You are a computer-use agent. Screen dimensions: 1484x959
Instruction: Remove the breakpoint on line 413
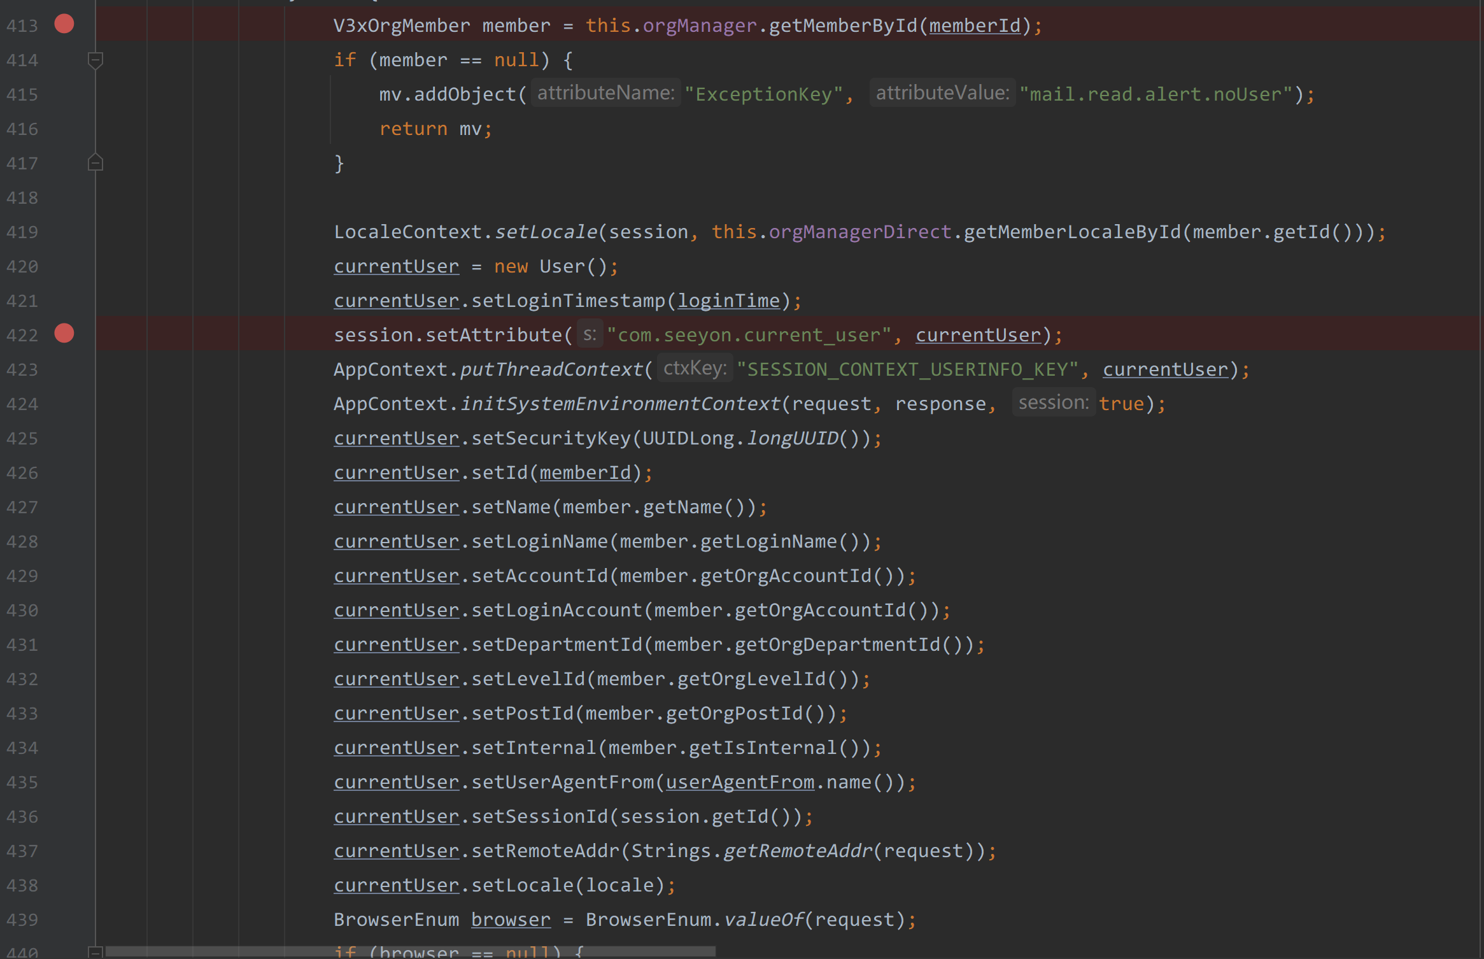[x=64, y=24]
